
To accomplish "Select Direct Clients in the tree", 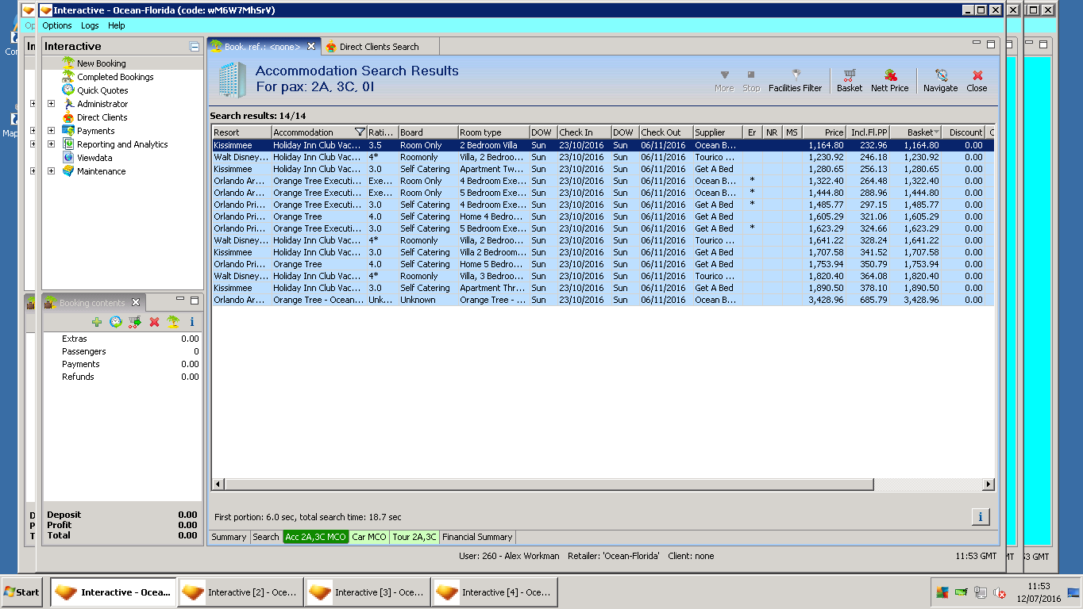I will coord(102,117).
